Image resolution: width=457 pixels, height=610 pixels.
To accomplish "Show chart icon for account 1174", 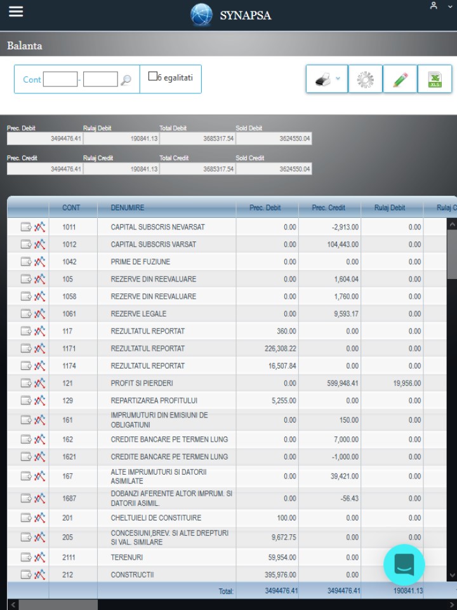I will point(39,366).
